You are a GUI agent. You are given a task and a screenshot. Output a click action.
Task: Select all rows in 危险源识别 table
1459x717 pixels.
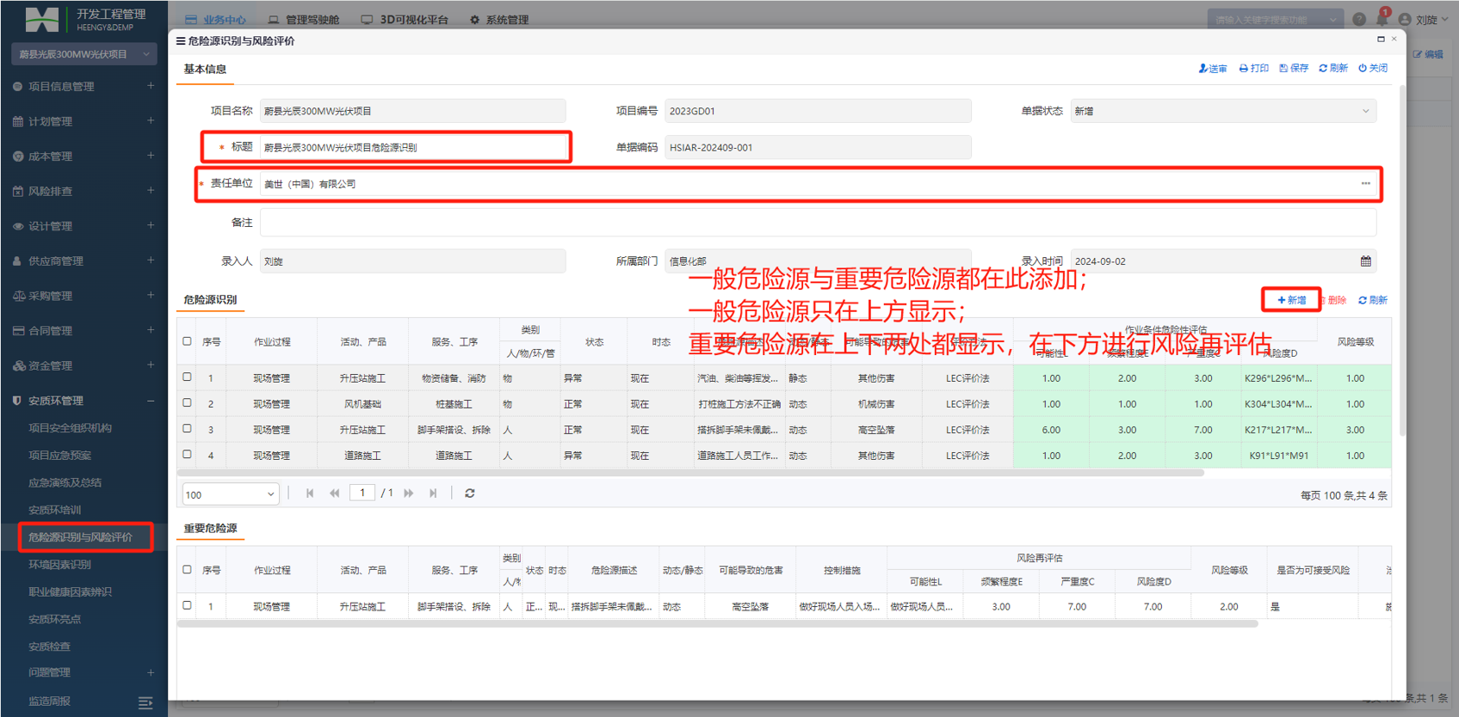click(187, 341)
